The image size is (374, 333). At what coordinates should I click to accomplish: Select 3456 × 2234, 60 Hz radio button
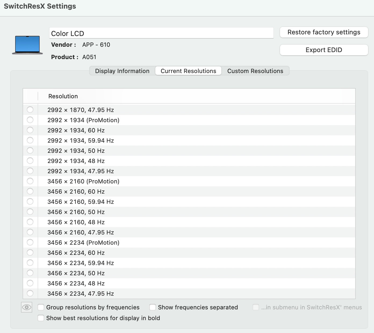point(30,252)
